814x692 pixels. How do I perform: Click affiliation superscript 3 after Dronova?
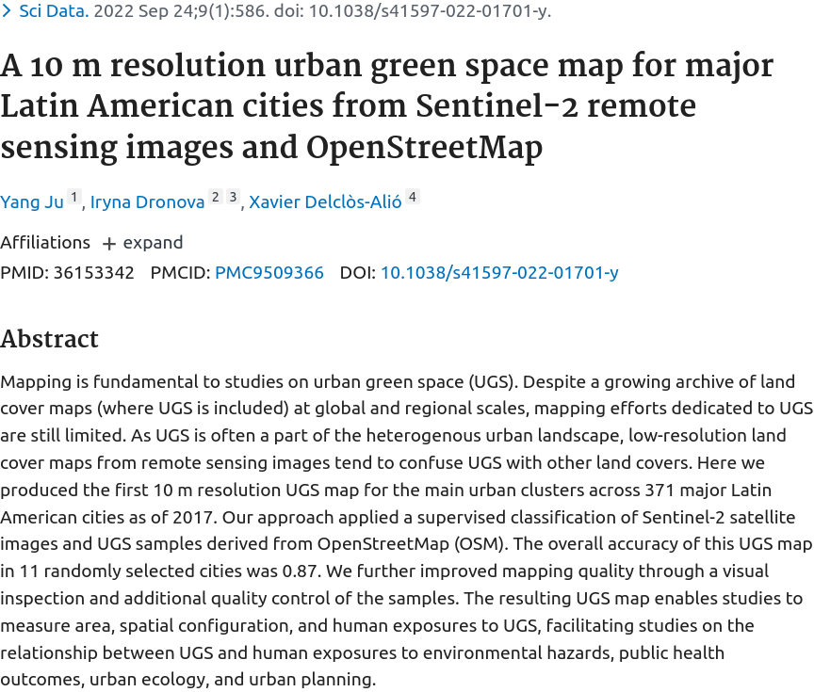coord(233,198)
